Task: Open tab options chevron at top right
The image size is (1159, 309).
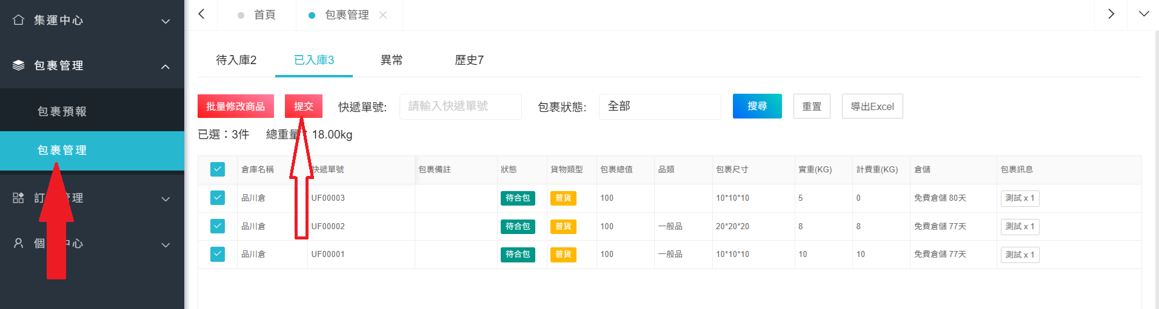Action: 1143,15
